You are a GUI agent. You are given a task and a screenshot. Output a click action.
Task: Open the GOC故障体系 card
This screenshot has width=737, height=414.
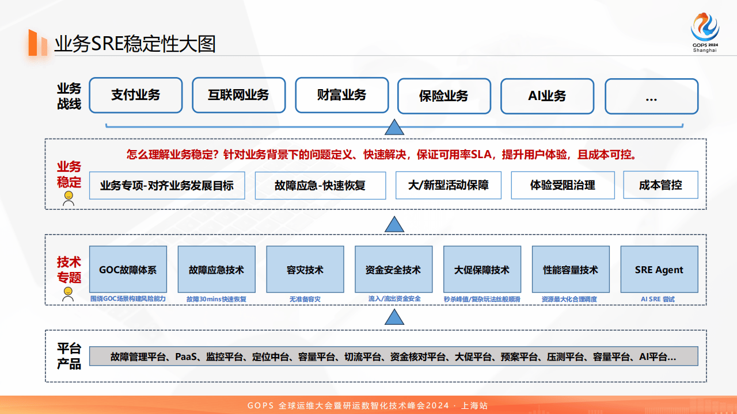pyautogui.click(x=127, y=269)
